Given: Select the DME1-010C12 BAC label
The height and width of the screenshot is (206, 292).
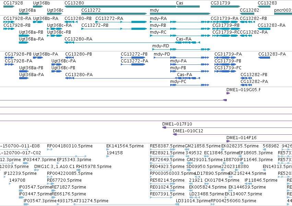Looking at the screenshot, I should pyautogui.click(x=188, y=131).
